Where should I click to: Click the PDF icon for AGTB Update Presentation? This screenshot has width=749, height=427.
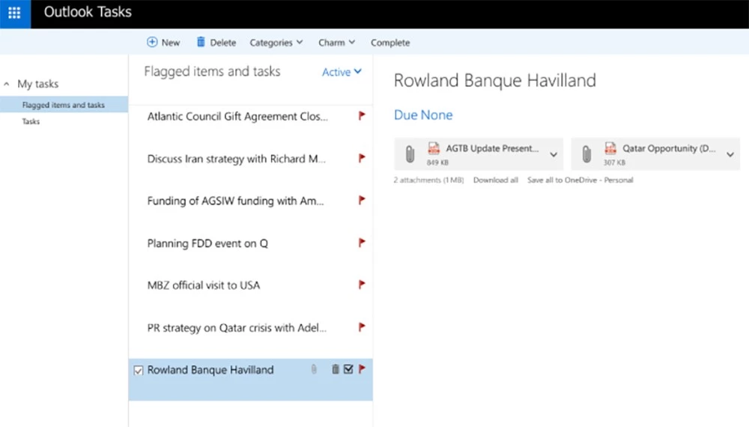click(433, 148)
